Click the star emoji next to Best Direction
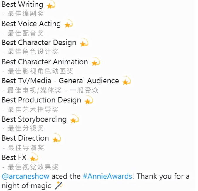198x191 pixels. pos(57,138)
